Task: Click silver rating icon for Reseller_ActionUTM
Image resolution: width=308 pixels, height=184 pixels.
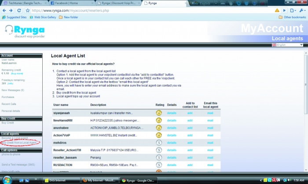Action: (159, 150)
